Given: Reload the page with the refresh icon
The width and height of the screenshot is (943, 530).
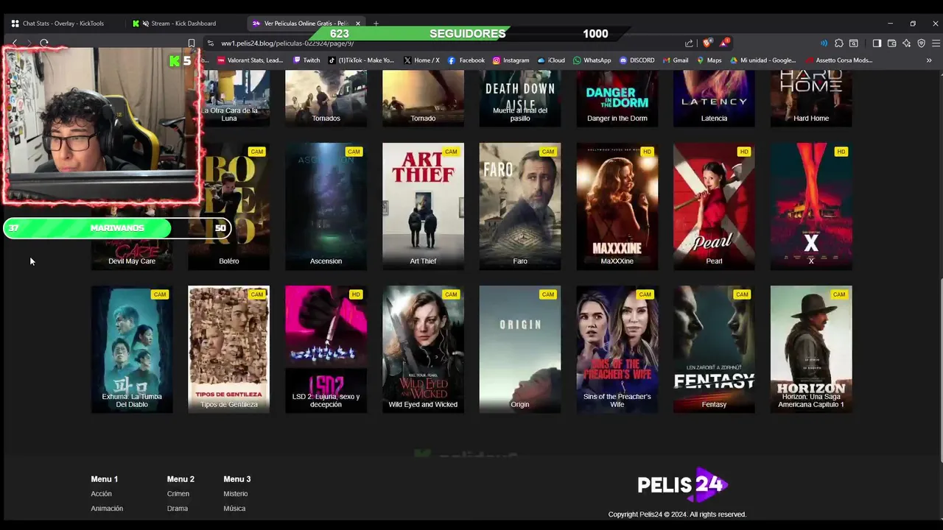Looking at the screenshot, I should pos(44,43).
